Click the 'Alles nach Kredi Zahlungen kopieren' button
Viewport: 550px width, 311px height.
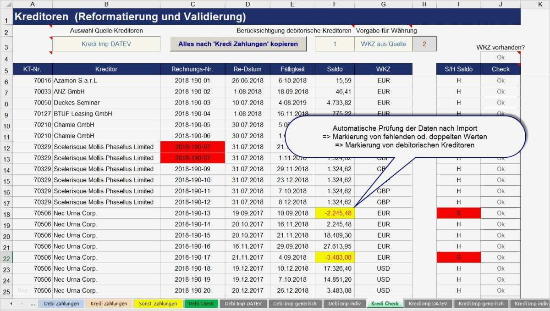pos(238,44)
